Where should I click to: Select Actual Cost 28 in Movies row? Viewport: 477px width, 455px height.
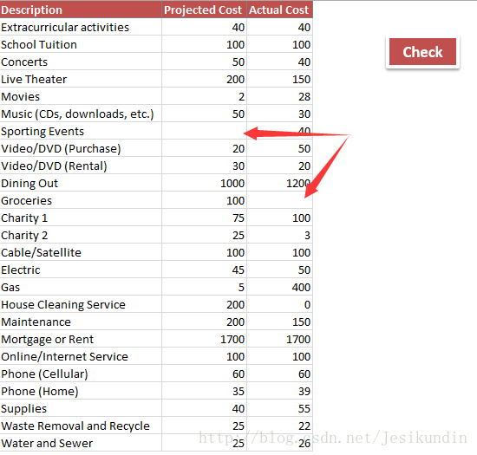[x=279, y=96]
